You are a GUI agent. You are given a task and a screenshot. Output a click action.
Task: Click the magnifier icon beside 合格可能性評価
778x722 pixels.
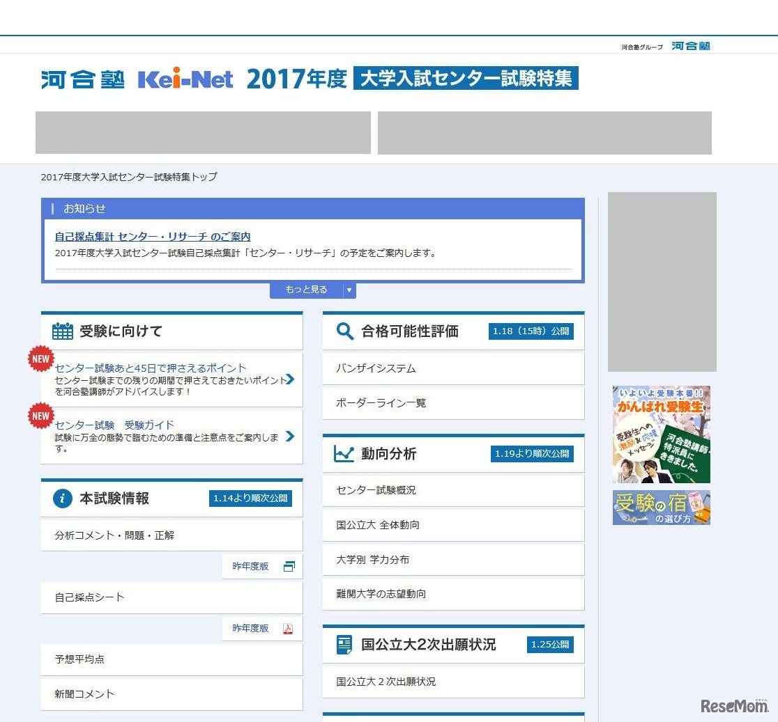344,331
